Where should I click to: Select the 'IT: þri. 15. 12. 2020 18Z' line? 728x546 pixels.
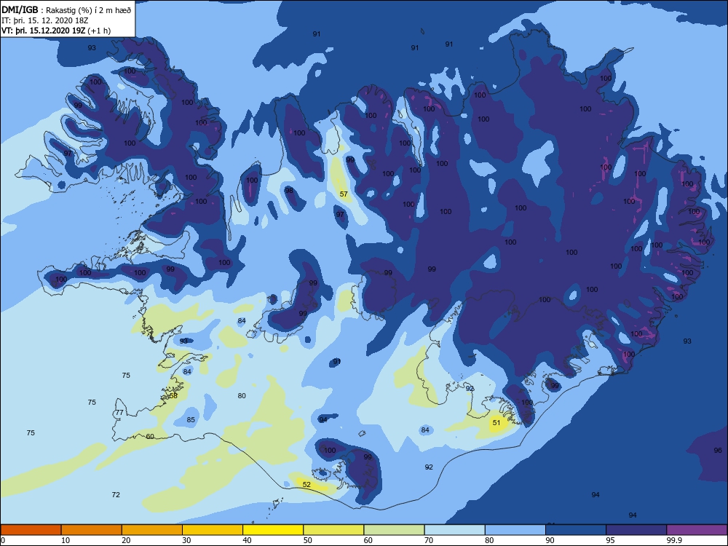[44, 20]
